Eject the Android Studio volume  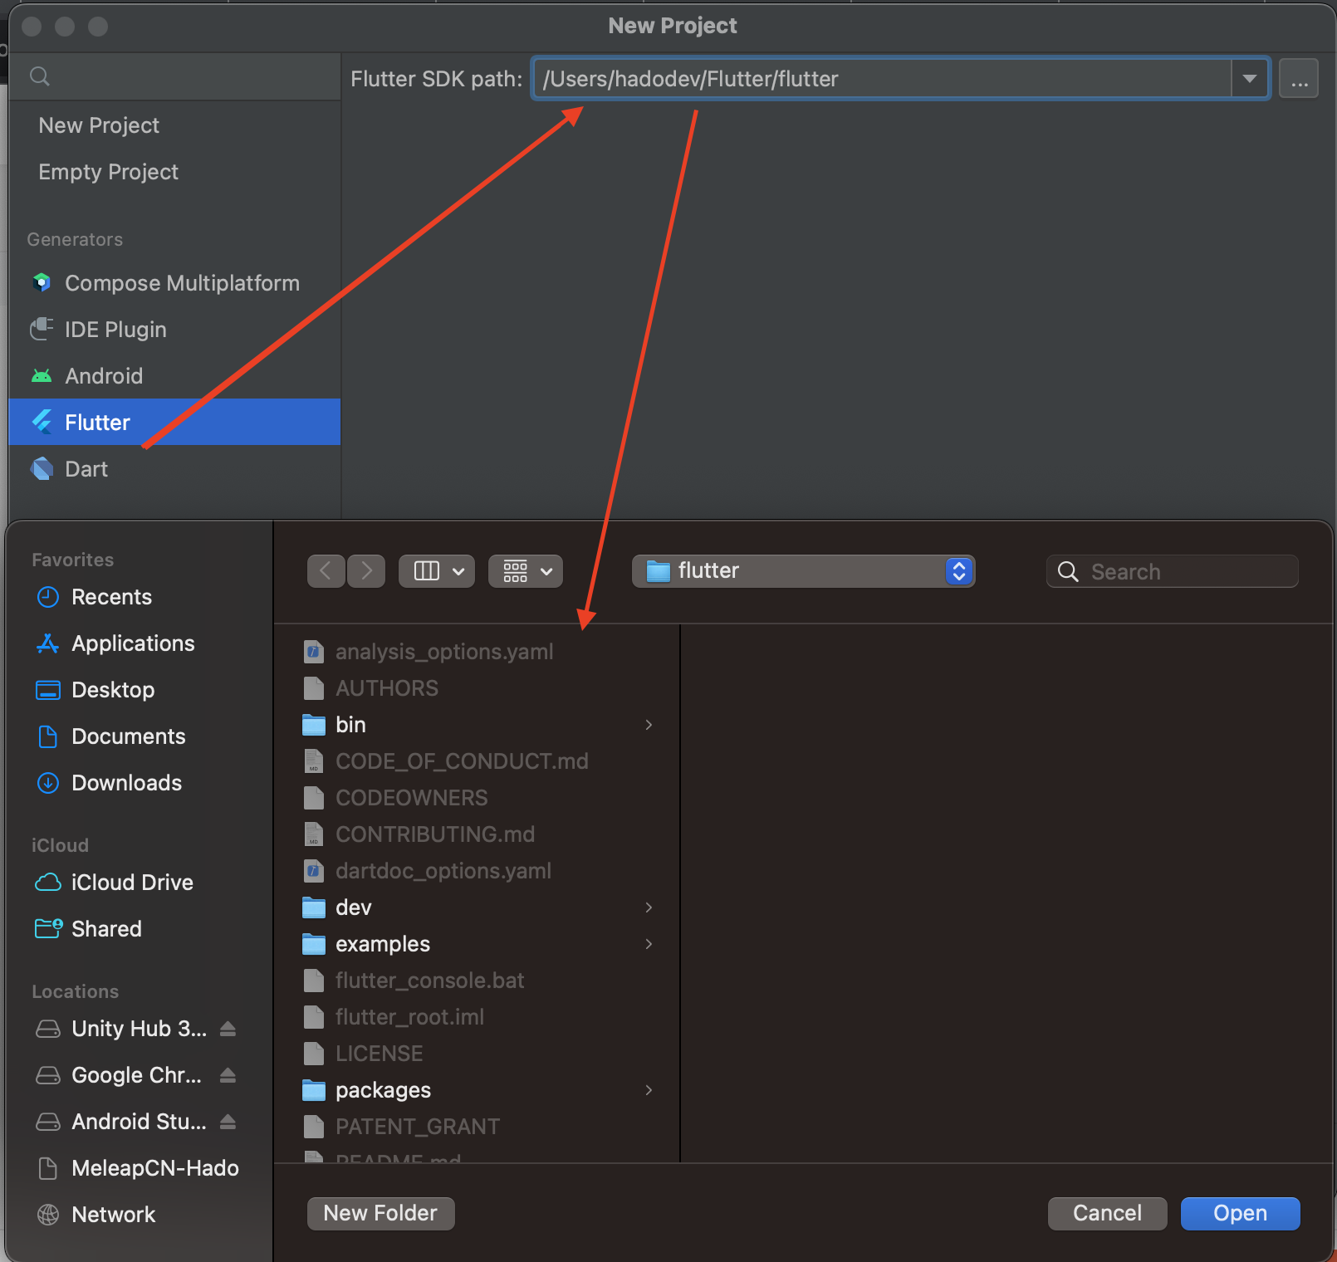pos(228,1122)
